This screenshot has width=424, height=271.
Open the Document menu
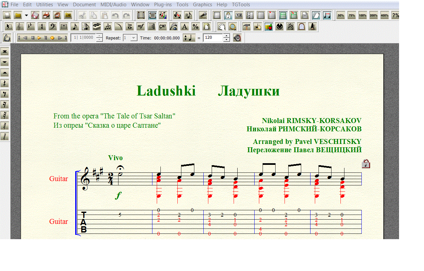pos(84,5)
